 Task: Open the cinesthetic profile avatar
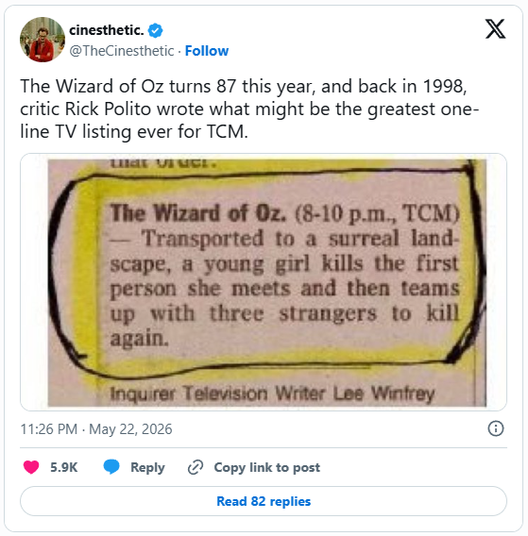pyautogui.click(x=43, y=40)
